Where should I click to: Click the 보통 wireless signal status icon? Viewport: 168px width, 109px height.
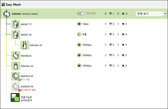click(x=79, y=35)
